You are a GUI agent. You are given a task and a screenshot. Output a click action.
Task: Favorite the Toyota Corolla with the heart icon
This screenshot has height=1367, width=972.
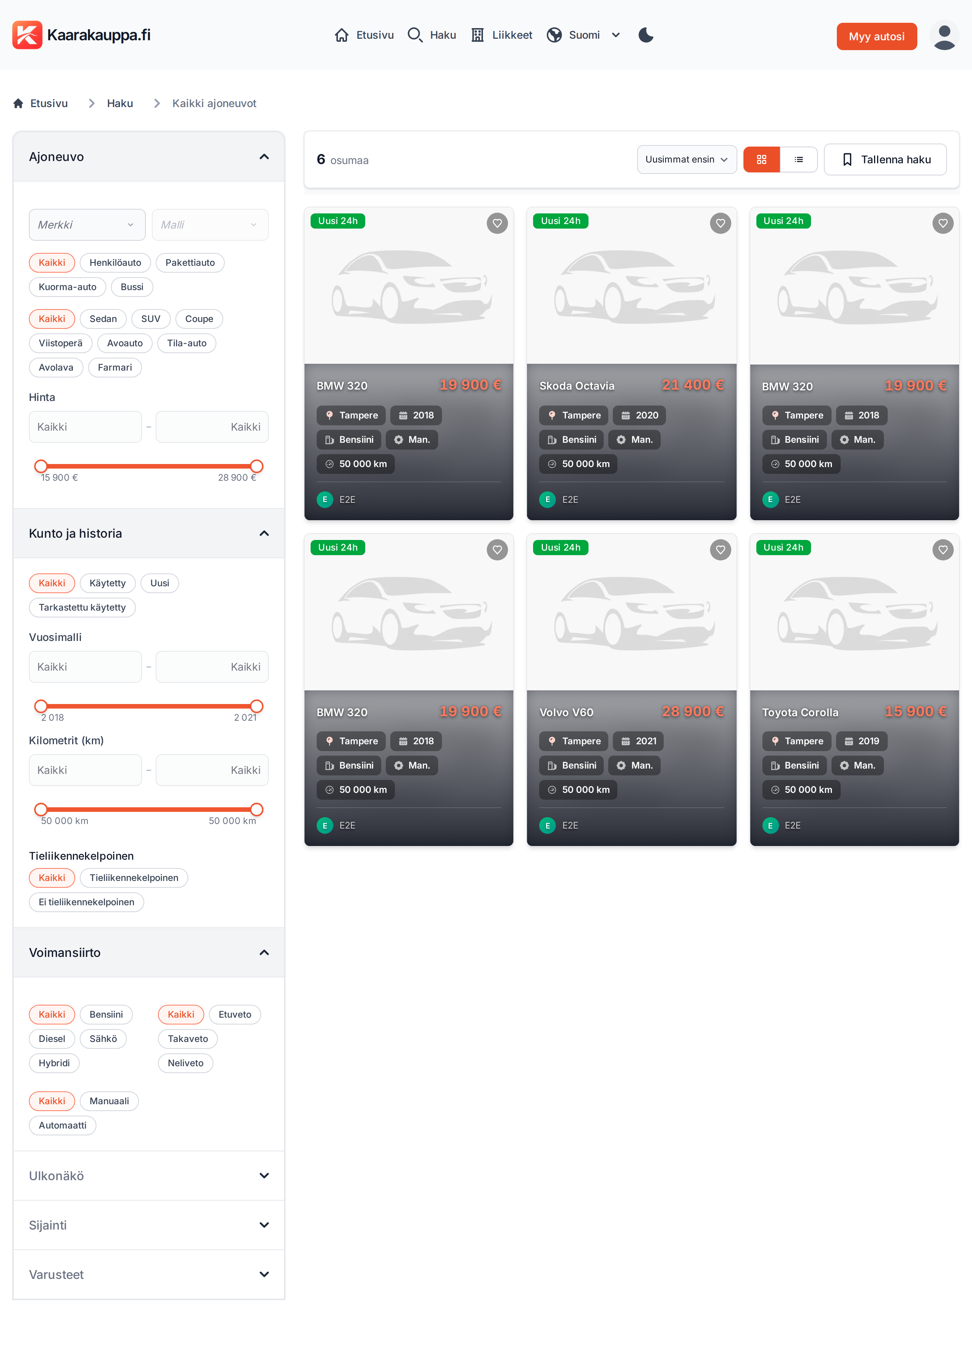pyautogui.click(x=943, y=550)
